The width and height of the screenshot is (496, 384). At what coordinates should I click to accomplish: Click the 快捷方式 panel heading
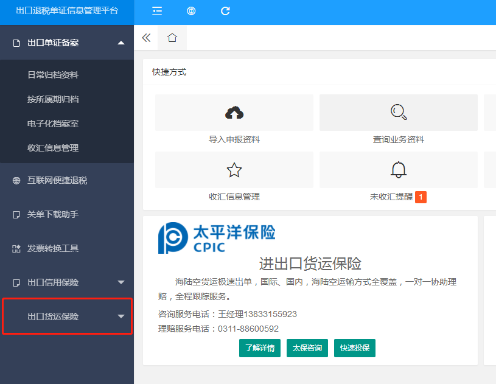pyautogui.click(x=169, y=72)
